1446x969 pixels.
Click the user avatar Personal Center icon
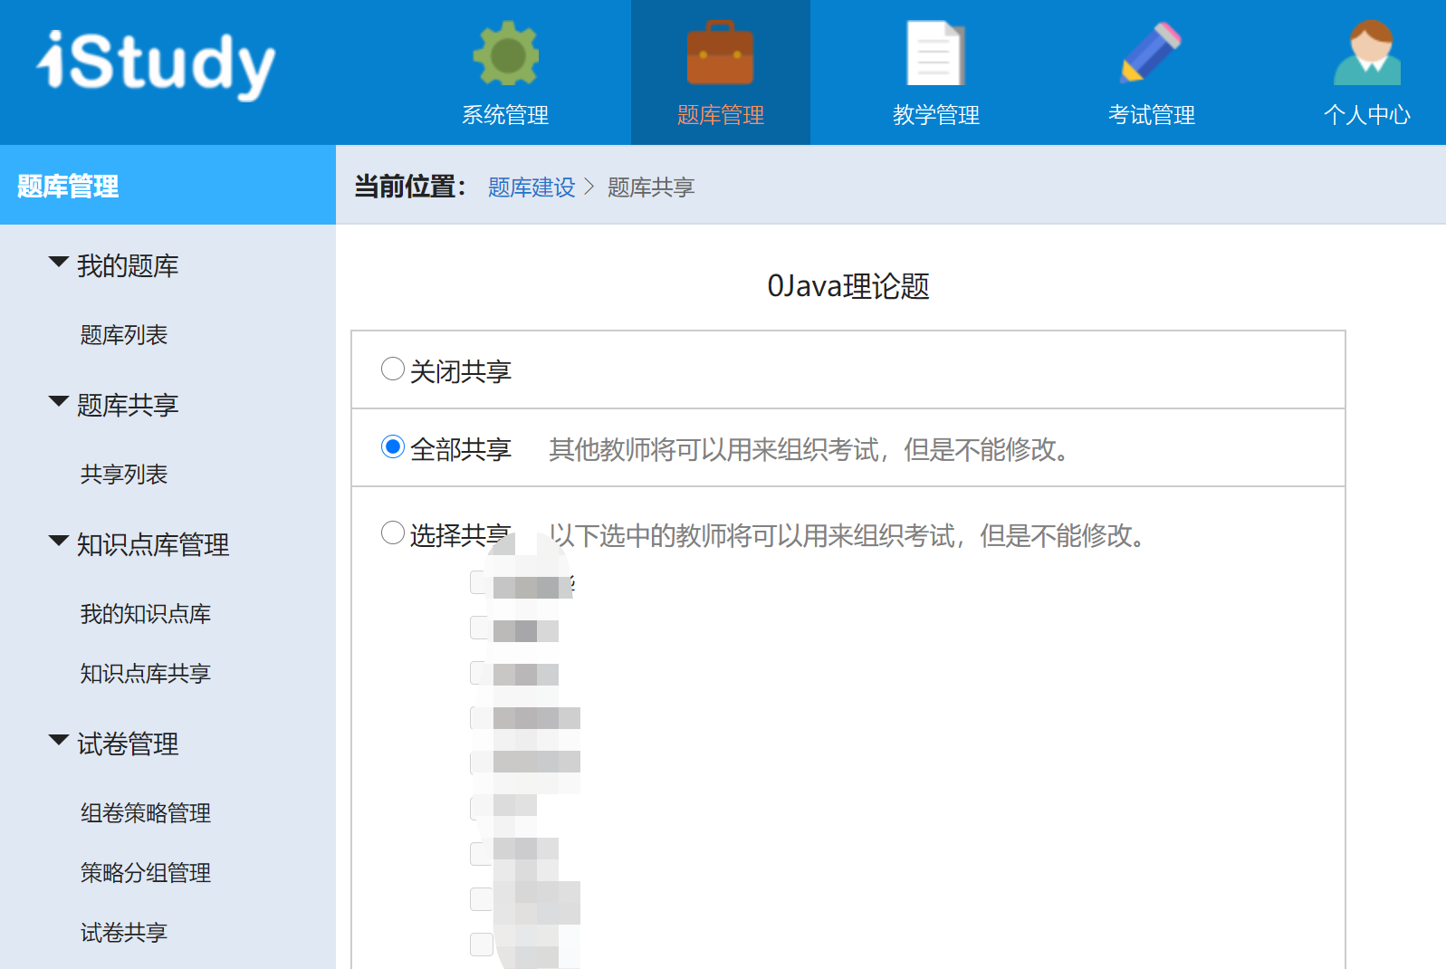pos(1366,54)
